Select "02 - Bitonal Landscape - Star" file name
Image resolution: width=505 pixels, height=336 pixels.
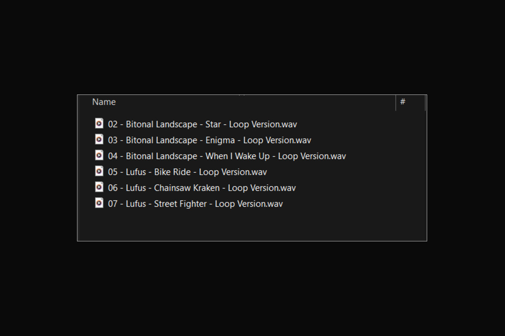(x=202, y=124)
